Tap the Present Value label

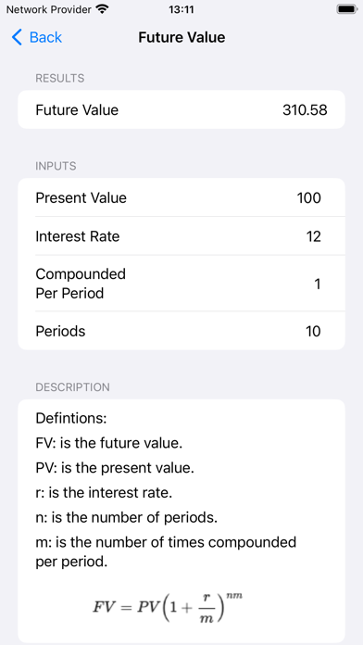81,198
